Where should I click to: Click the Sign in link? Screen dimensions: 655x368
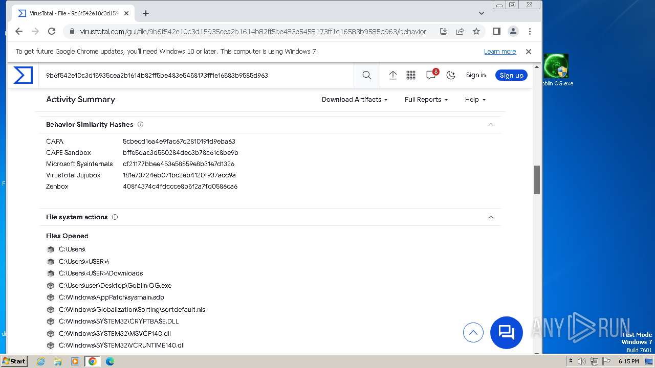[476, 75]
